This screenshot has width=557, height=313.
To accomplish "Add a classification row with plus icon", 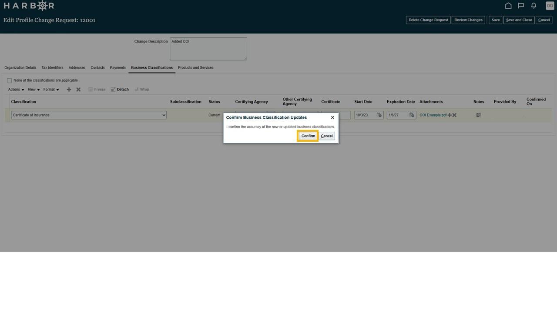I will 69,90.
